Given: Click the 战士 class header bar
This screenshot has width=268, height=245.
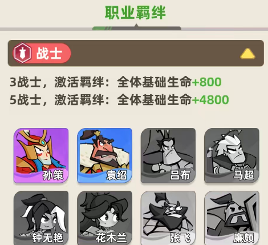Looking at the screenshot, I should click(x=136, y=53).
